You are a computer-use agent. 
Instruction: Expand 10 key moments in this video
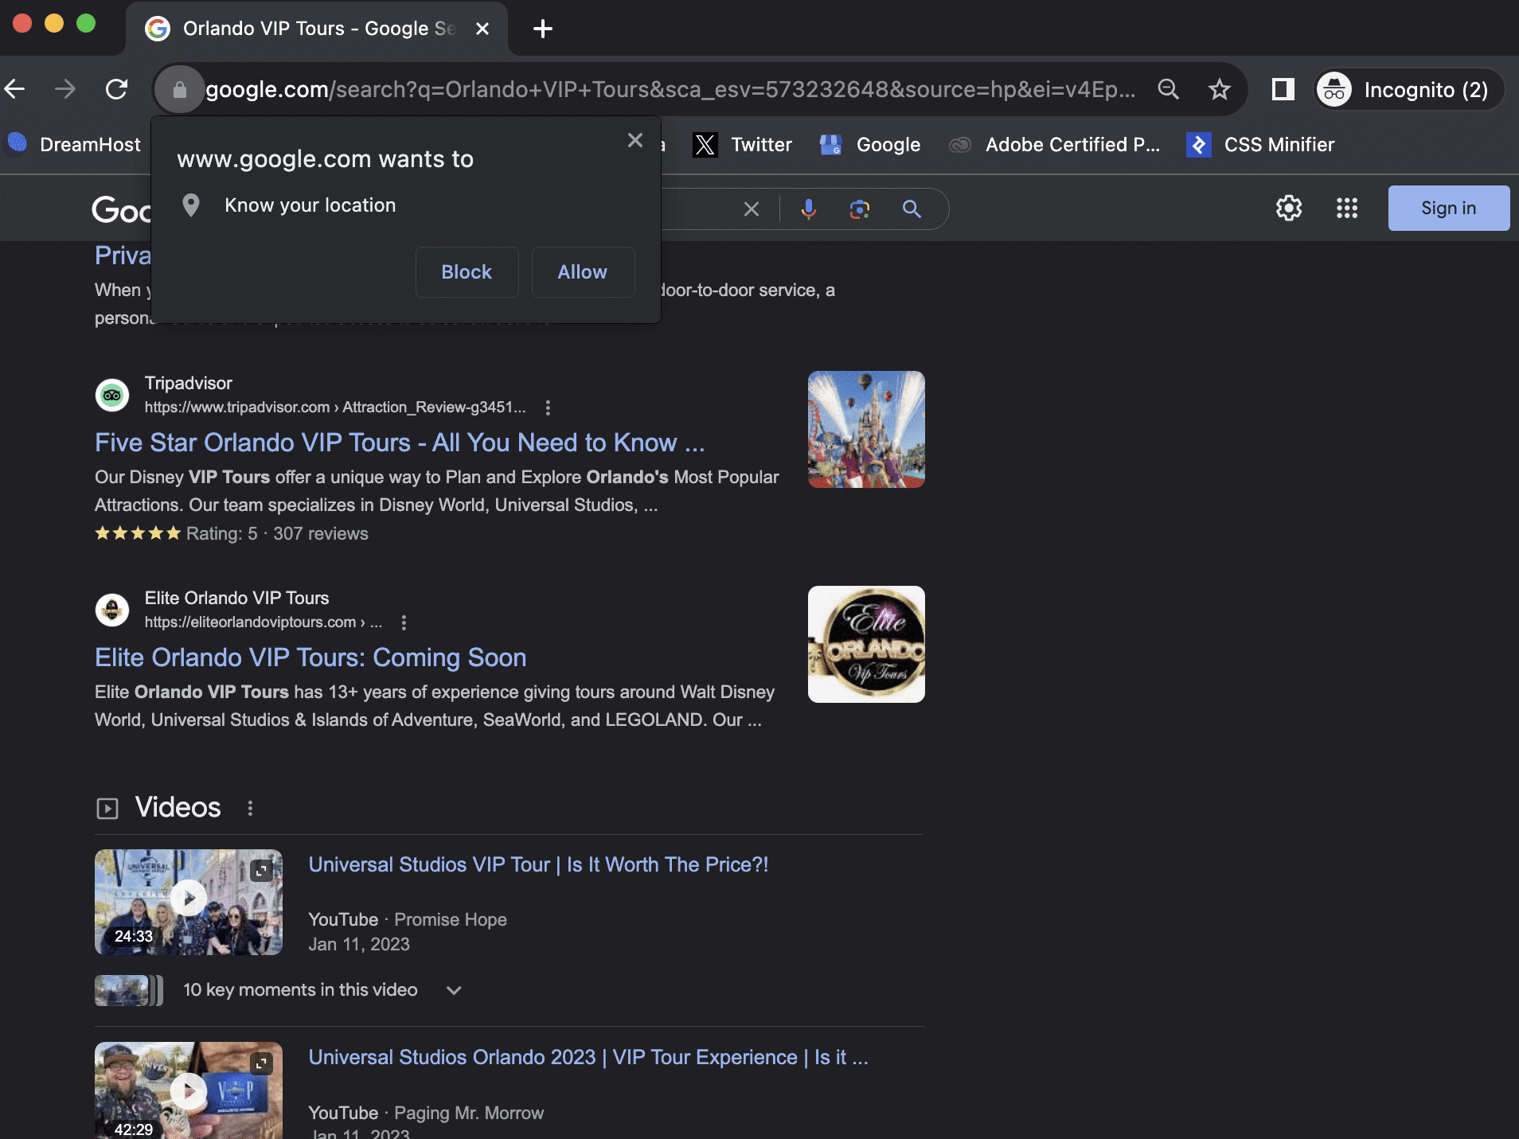click(x=454, y=990)
